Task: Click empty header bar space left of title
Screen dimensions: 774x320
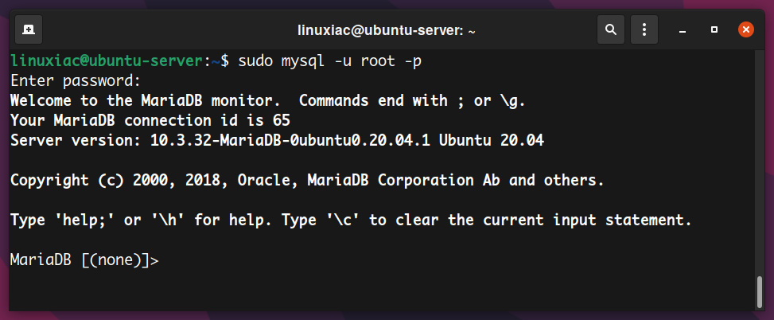Action: click(168, 30)
